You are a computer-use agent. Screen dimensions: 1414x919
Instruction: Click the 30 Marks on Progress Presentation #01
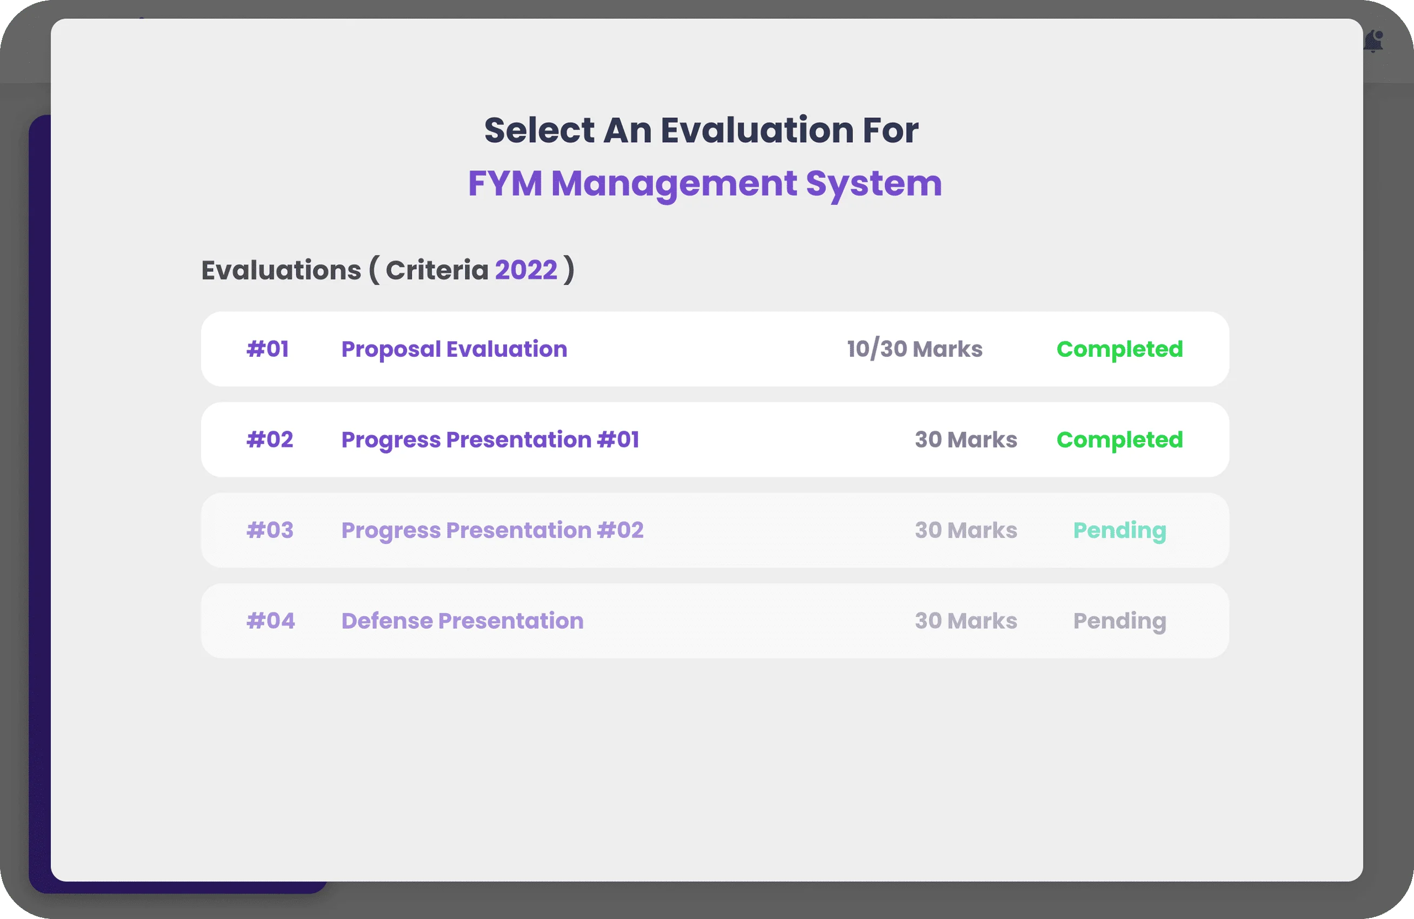965,439
